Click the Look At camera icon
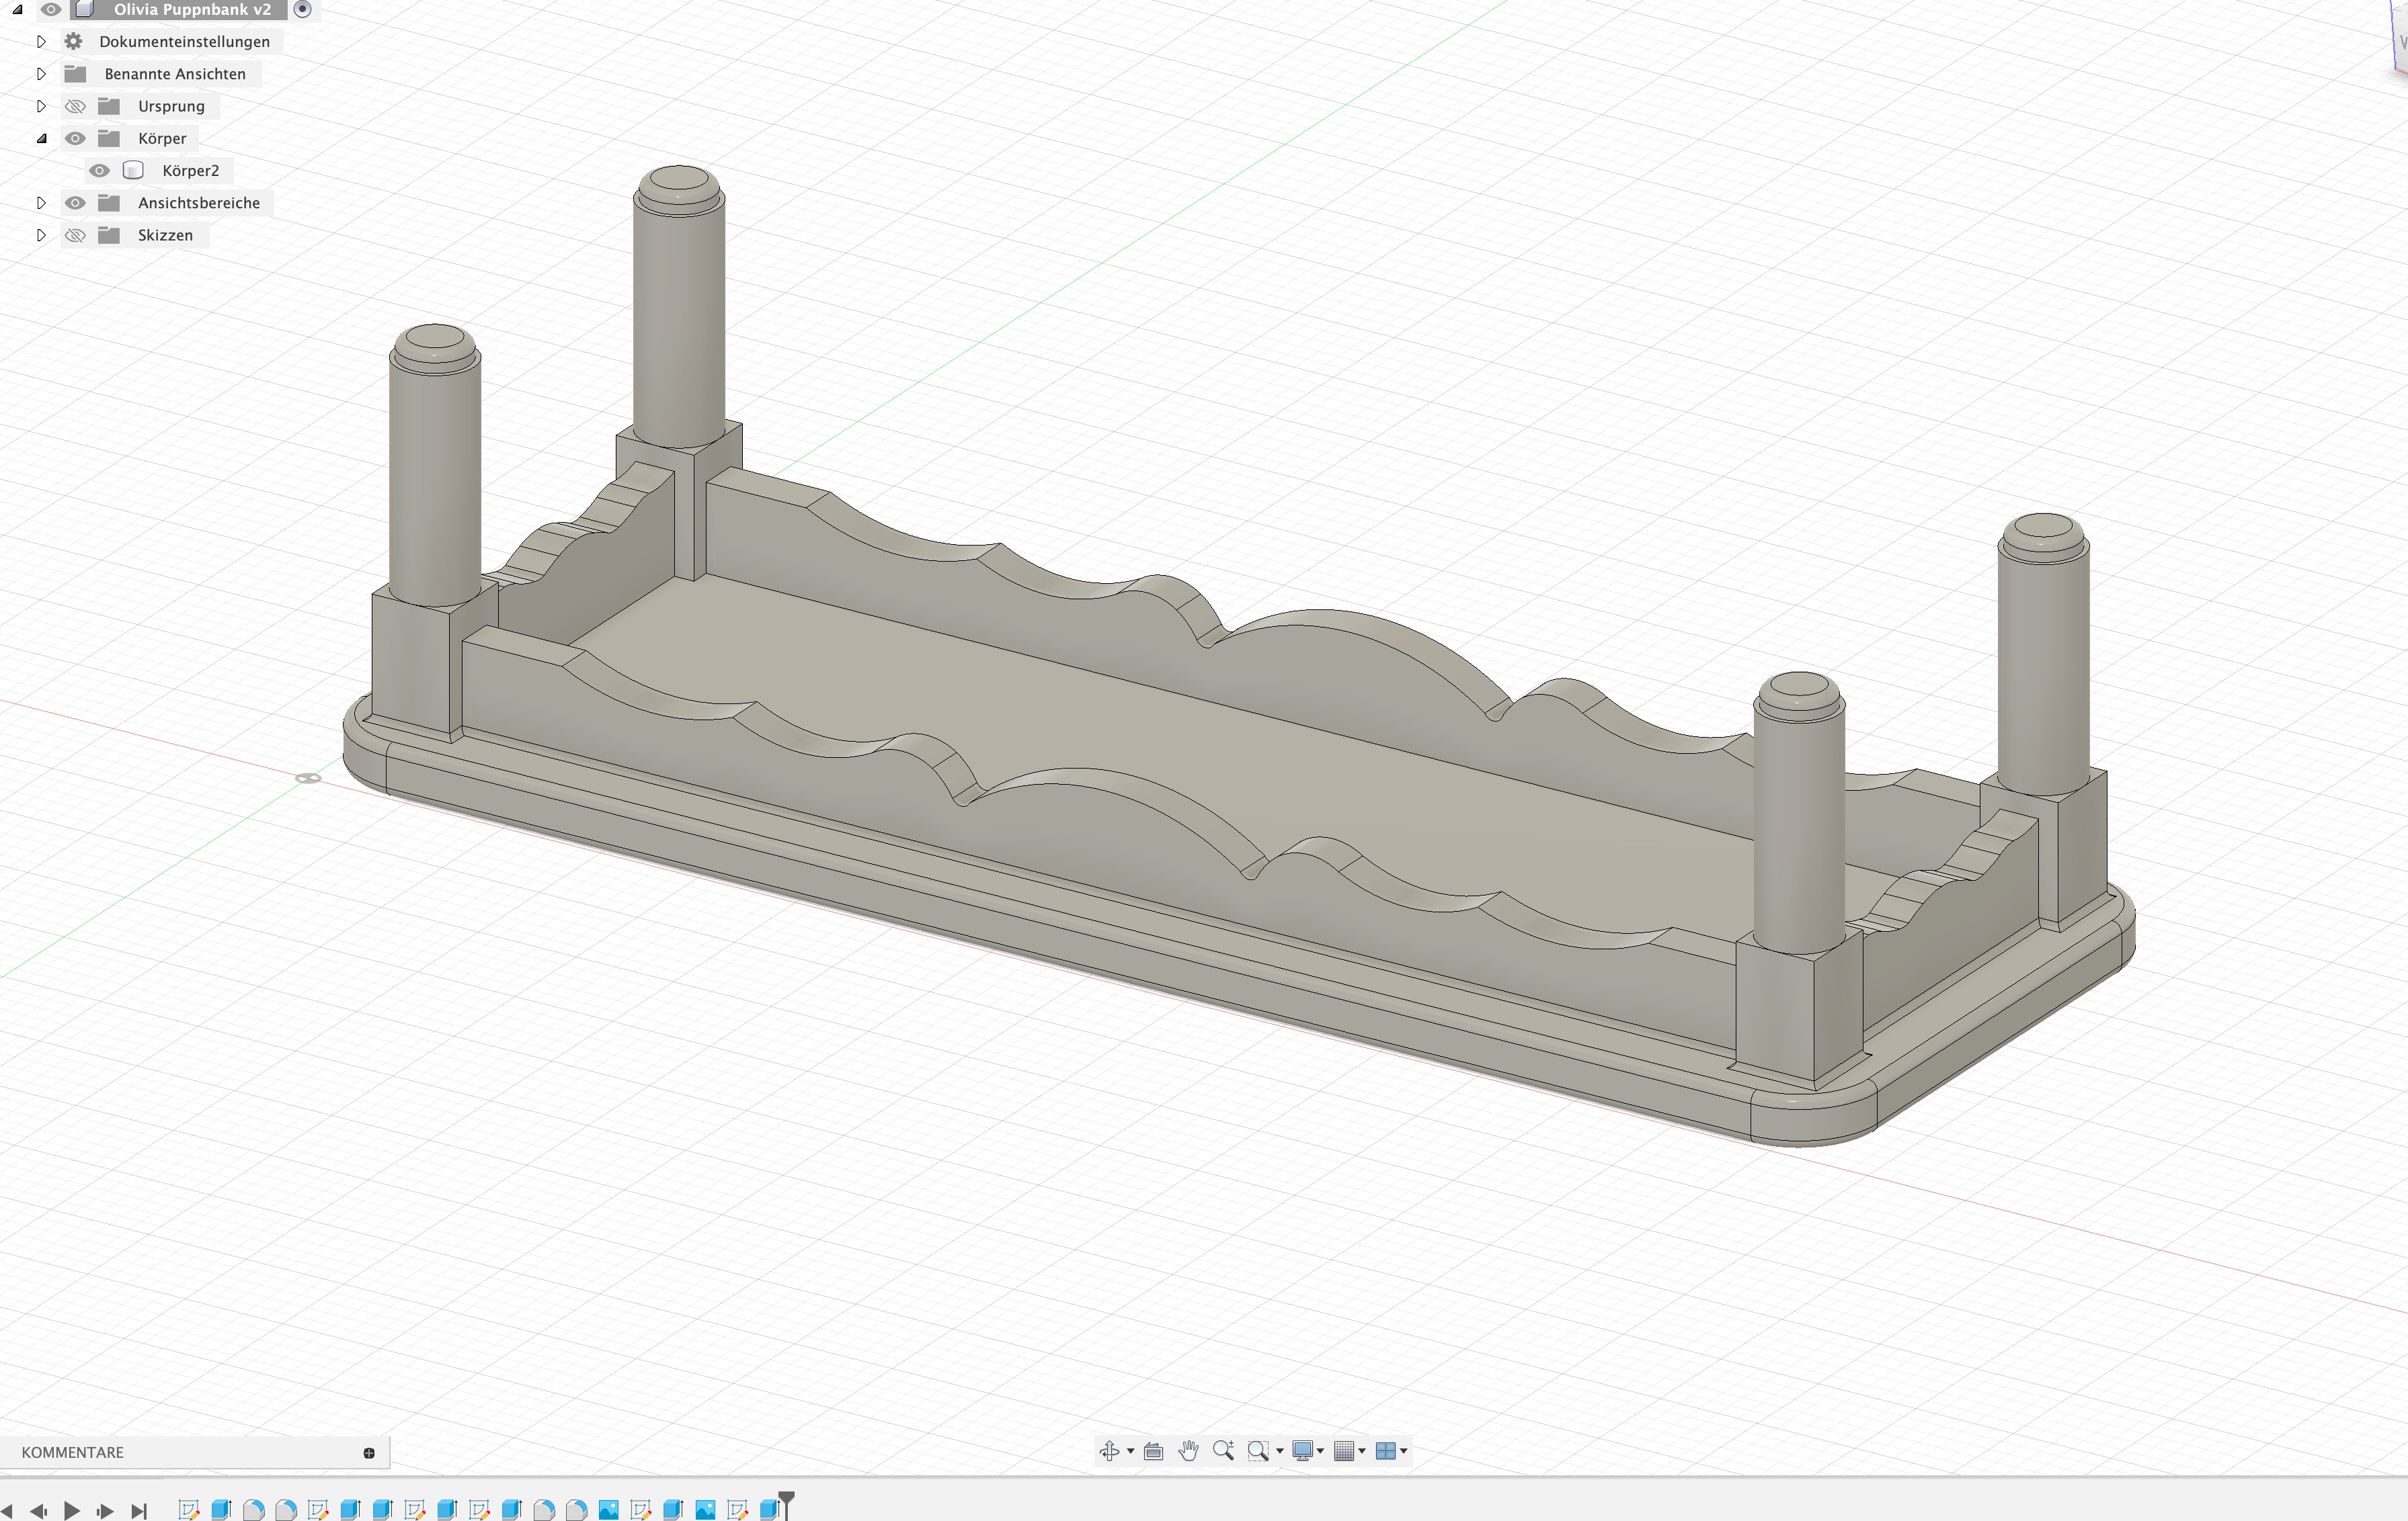 (1153, 1451)
